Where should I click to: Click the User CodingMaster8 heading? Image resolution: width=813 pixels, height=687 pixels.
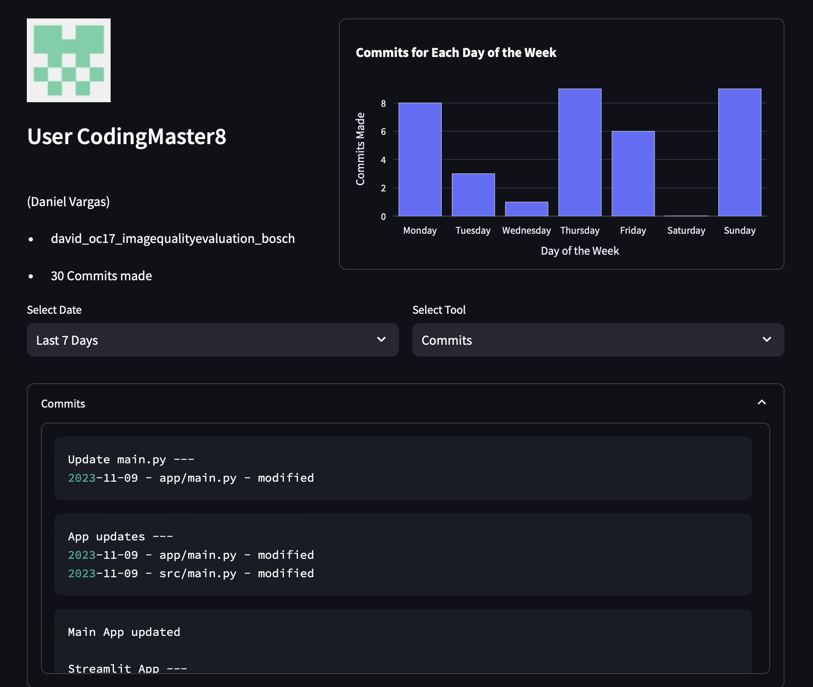coord(127,137)
